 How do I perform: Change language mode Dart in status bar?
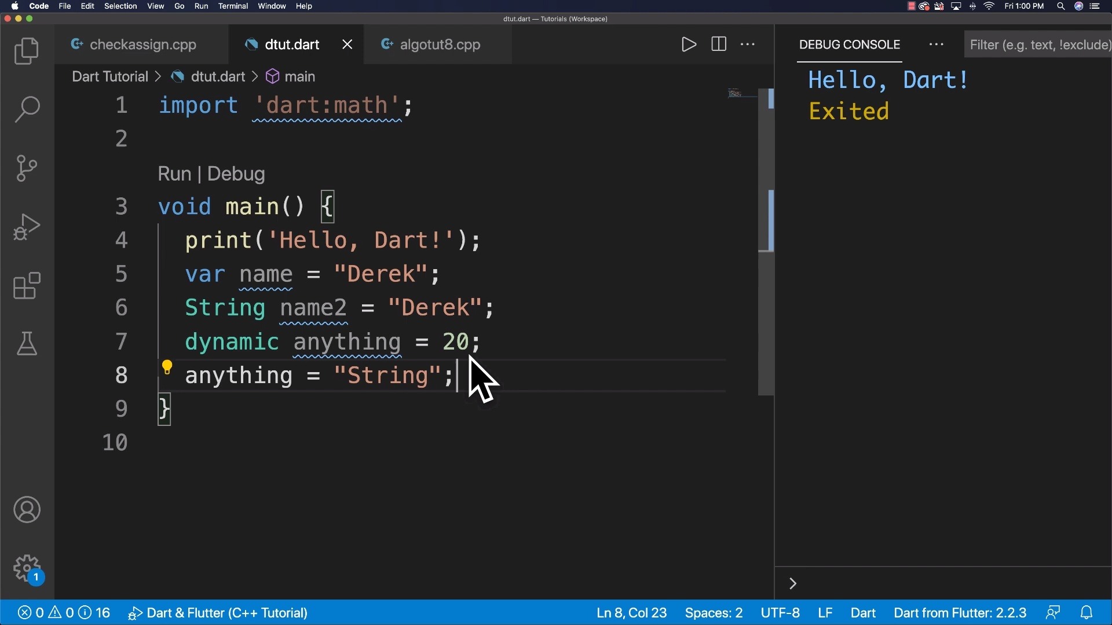(x=863, y=613)
